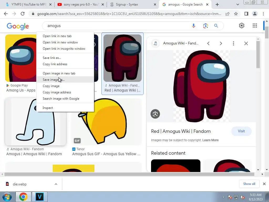Open Red | Amogus Wiki | Fandom title link
This screenshot has width=269, height=202.
(x=181, y=131)
